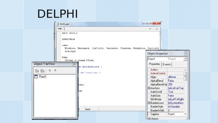218x123 pixels.
Task: Maximize the Unit1.pas window
Action: click(150, 23)
